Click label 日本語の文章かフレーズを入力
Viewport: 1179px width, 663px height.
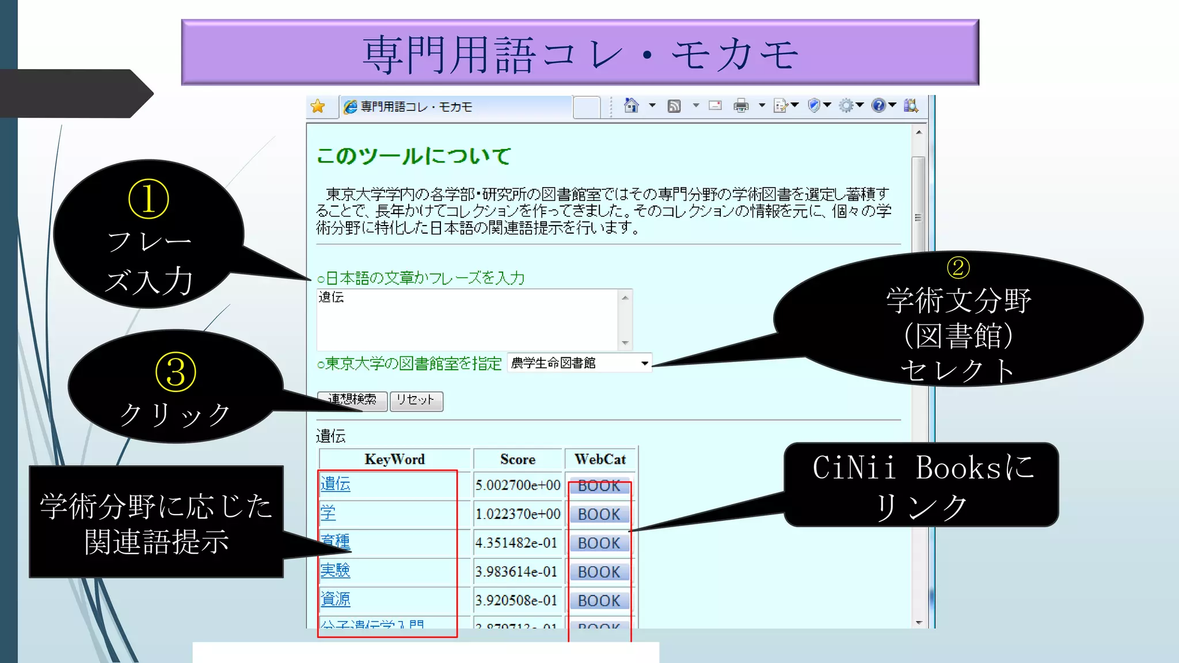[425, 278]
